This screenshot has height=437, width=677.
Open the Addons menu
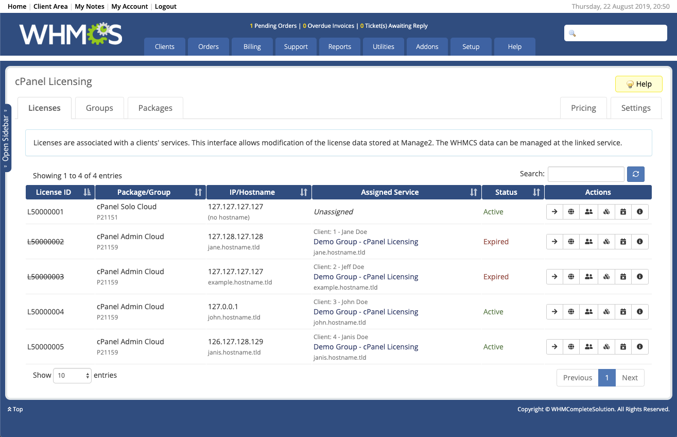tap(427, 46)
